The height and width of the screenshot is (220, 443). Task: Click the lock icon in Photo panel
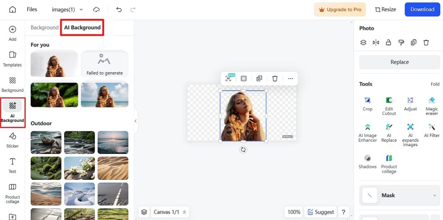[388, 42]
